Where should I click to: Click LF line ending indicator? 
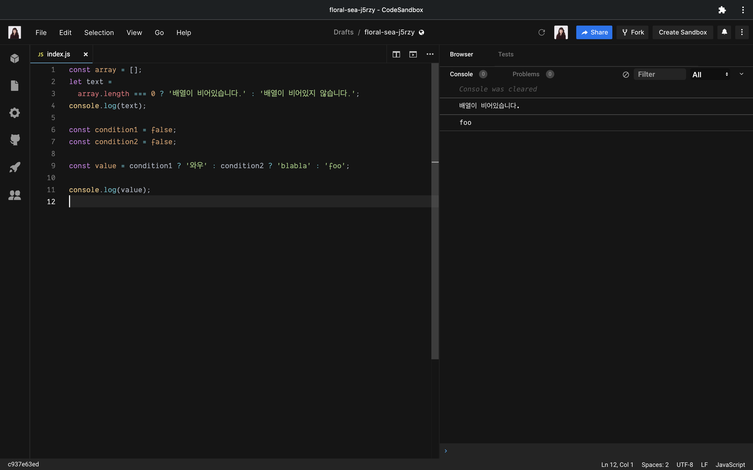pos(704,465)
